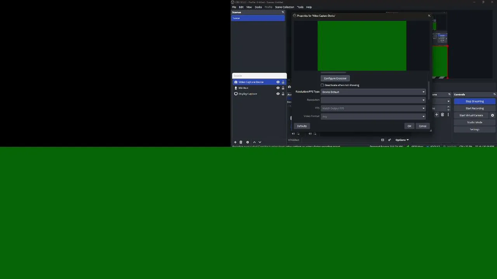Click Configure Crossbar button
The height and width of the screenshot is (279, 497).
(335, 78)
